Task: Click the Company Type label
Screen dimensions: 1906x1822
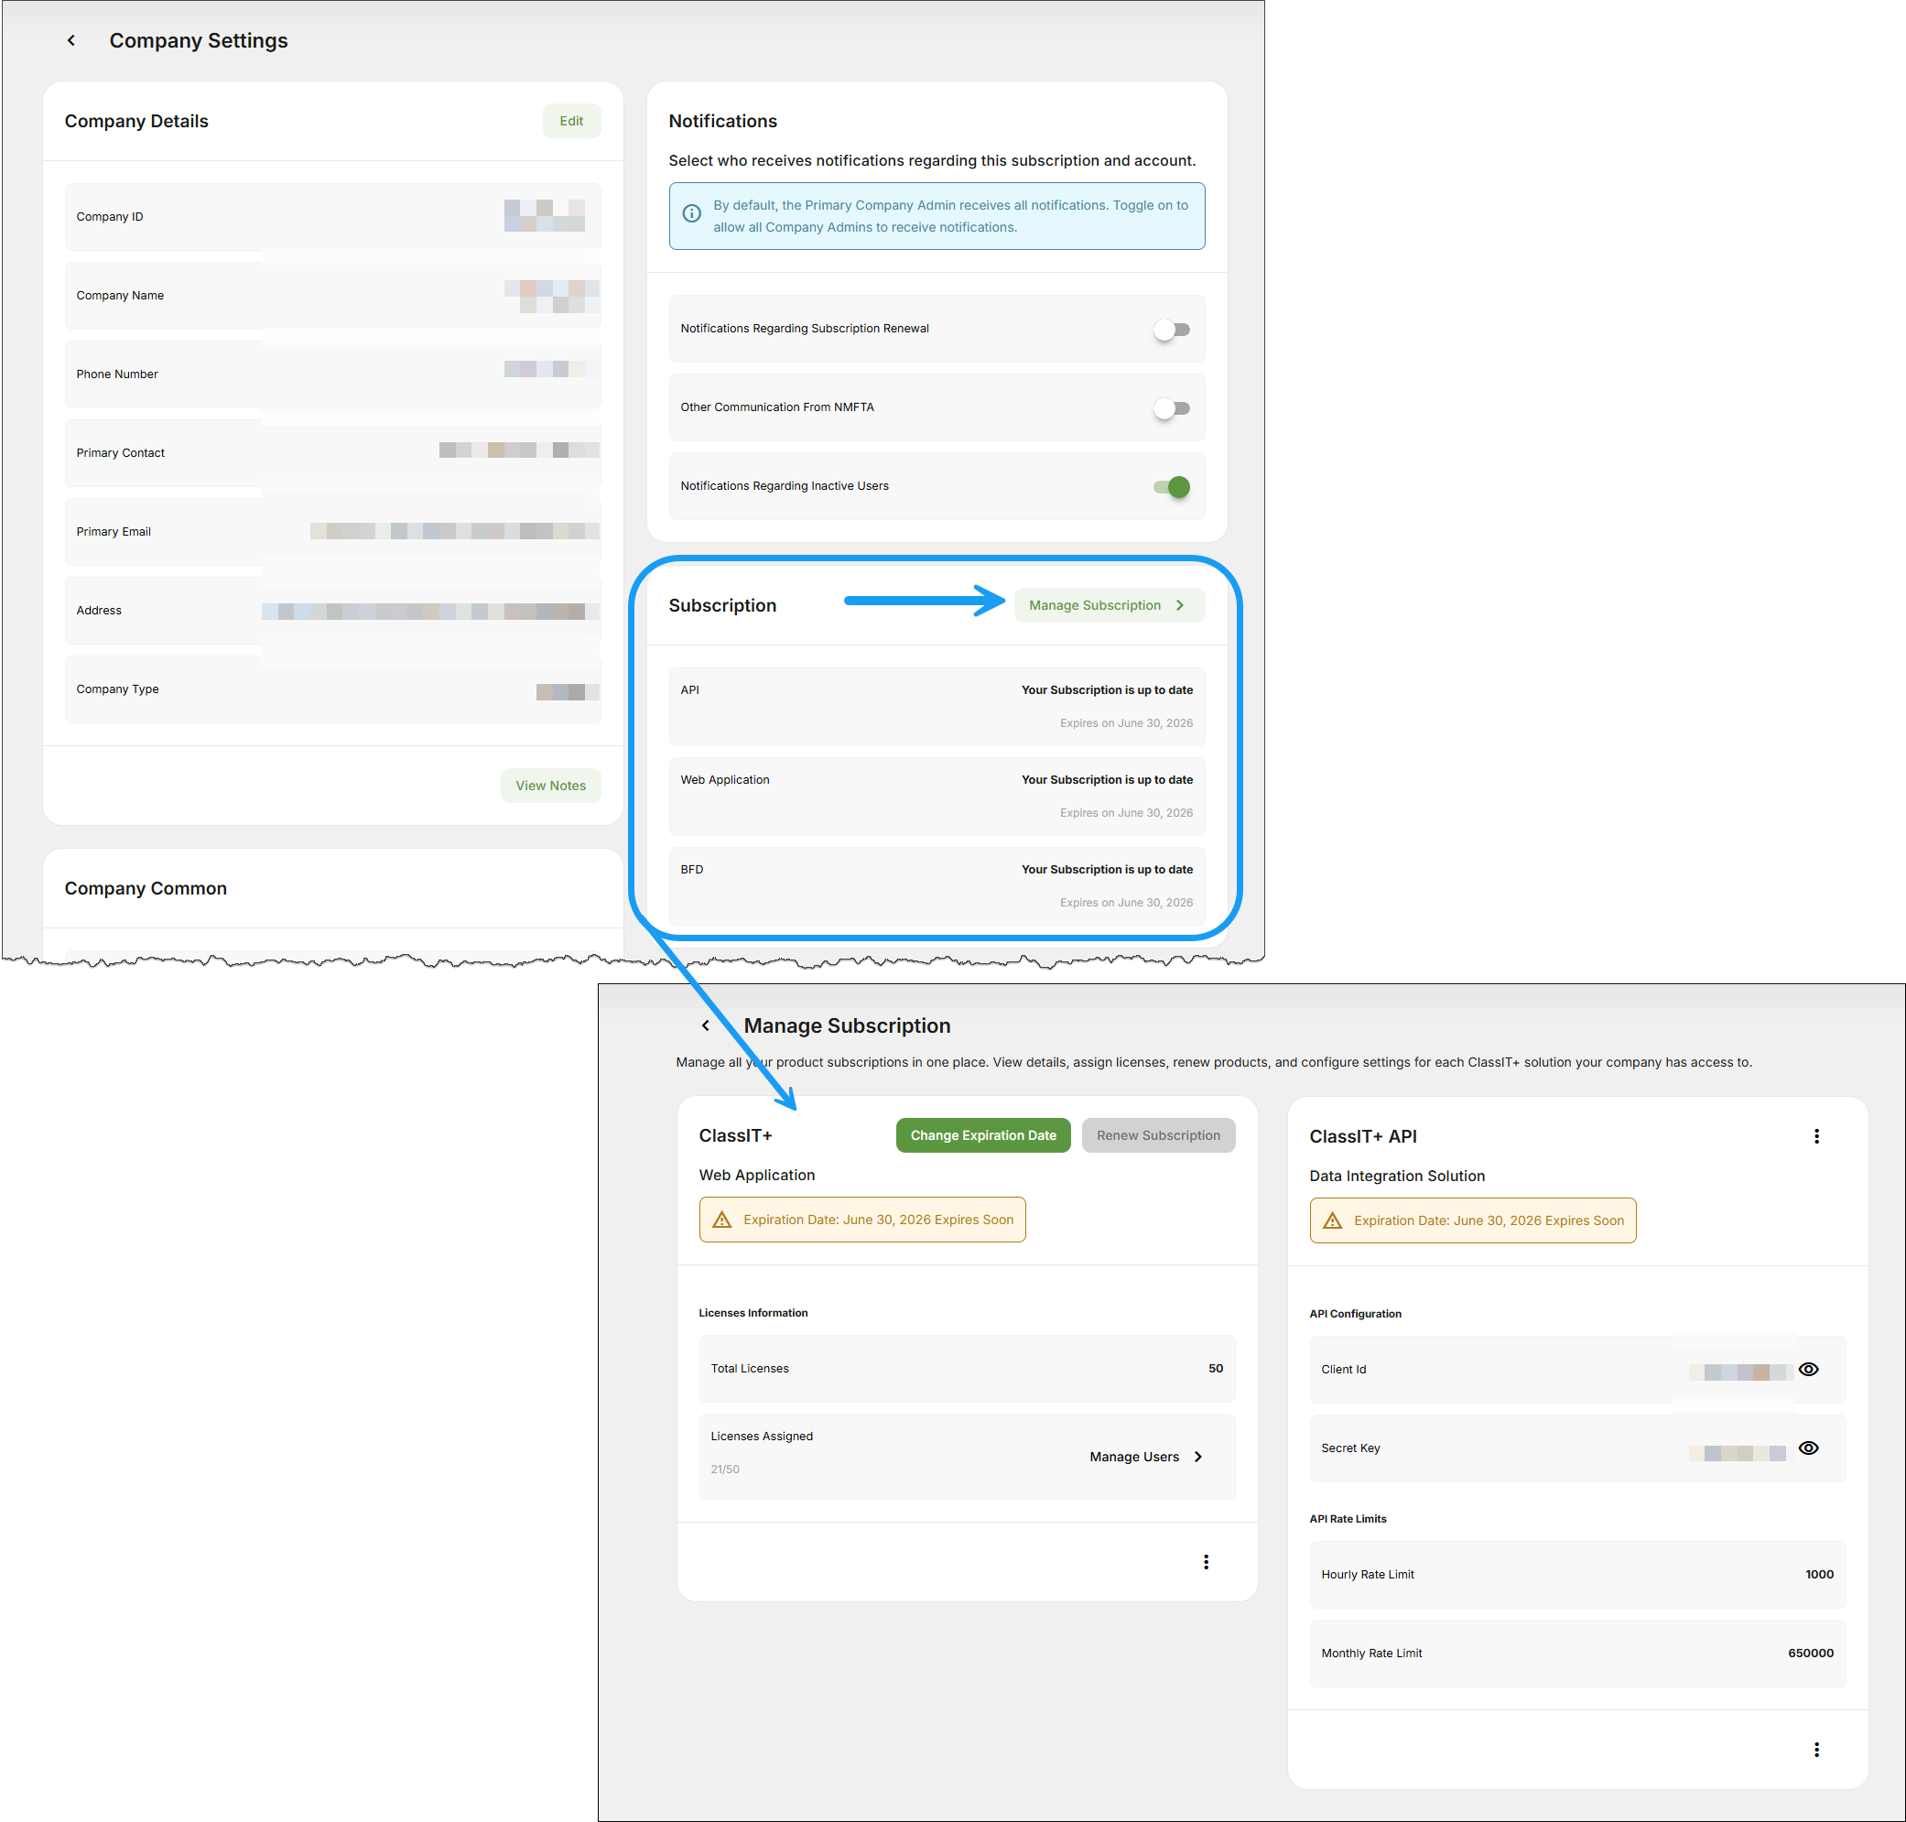Action: tap(117, 689)
